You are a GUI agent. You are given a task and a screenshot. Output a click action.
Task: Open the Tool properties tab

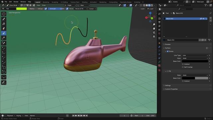pos(159,14)
